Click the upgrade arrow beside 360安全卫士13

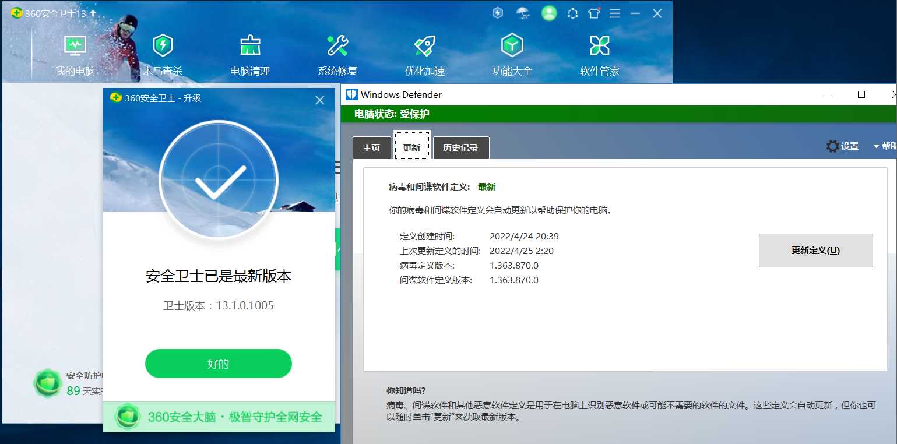93,13
